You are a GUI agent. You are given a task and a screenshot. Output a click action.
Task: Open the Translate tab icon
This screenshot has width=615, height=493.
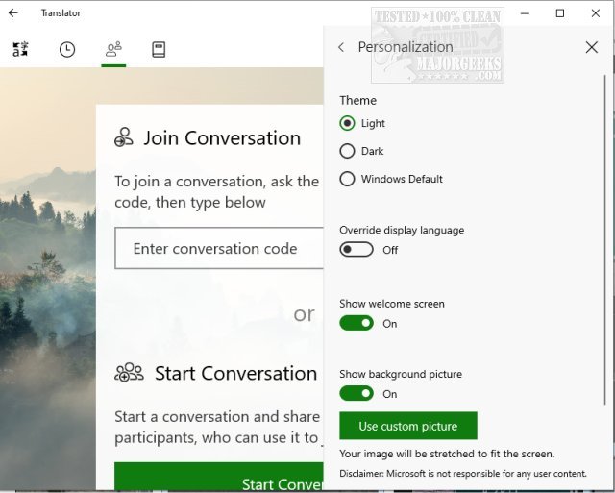tap(20, 49)
